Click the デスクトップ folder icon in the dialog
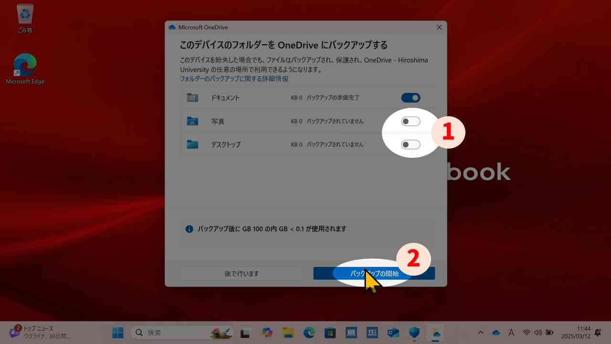The height and width of the screenshot is (344, 611). [192, 144]
